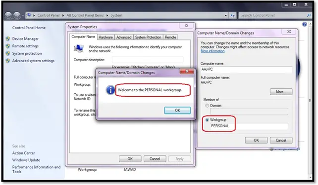Select the Domain radio button

(x=207, y=106)
